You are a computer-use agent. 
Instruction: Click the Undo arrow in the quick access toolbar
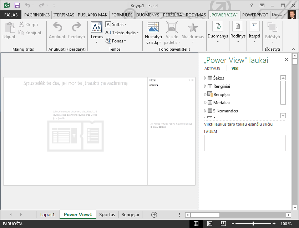(x=27, y=5)
